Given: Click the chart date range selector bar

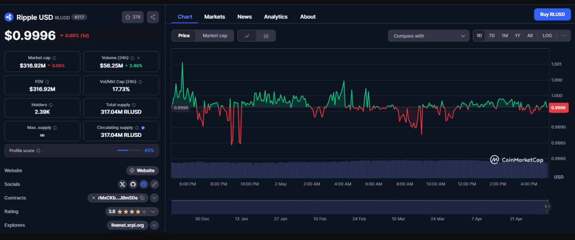Looking at the screenshot, I should pyautogui.click(x=360, y=207).
